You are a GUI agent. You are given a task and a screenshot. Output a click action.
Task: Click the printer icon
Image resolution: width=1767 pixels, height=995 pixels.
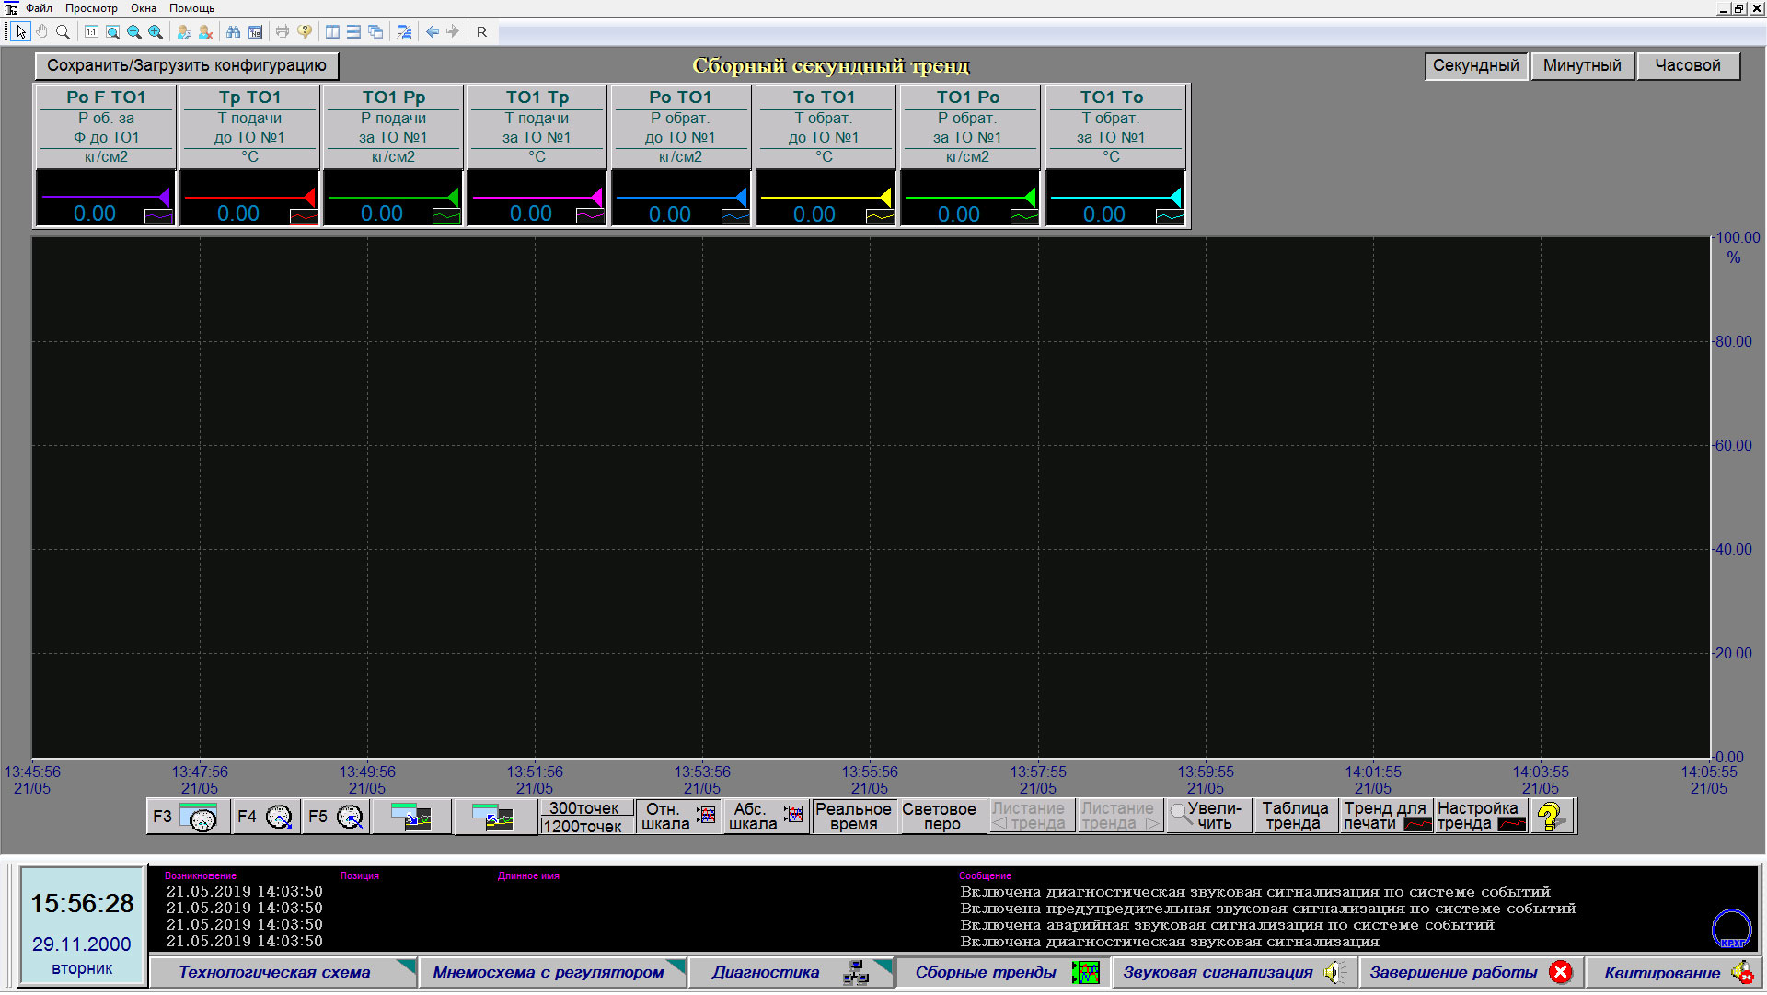pyautogui.click(x=283, y=31)
